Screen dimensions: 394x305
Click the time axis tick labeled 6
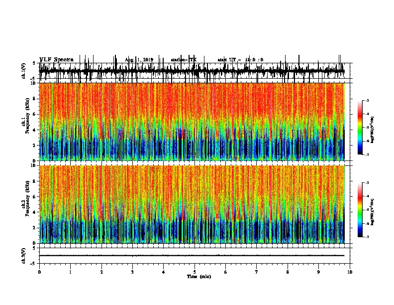point(226,272)
